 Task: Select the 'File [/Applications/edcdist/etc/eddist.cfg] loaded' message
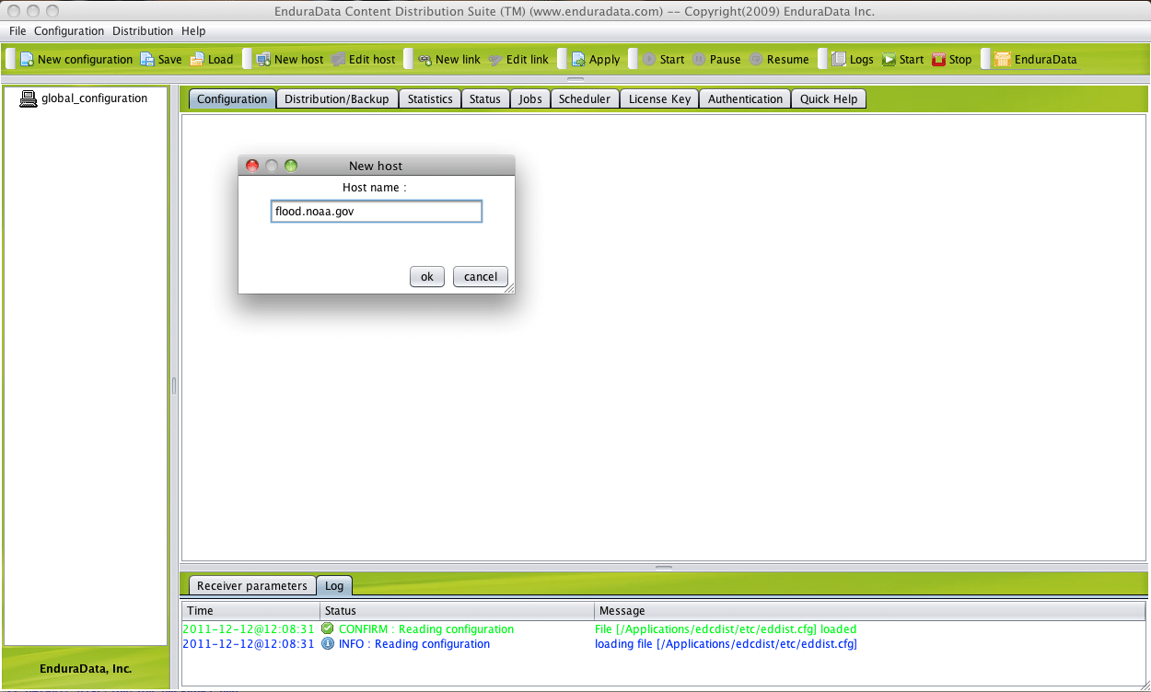coord(726,629)
